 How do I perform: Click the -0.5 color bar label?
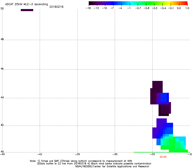(155, 8)
